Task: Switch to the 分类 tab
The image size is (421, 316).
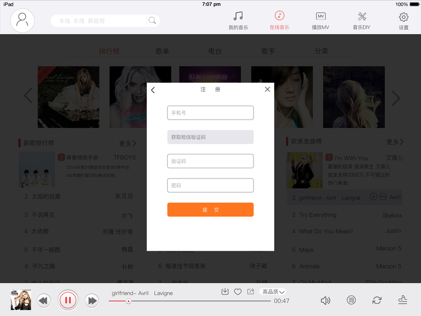Action: pyautogui.click(x=322, y=51)
